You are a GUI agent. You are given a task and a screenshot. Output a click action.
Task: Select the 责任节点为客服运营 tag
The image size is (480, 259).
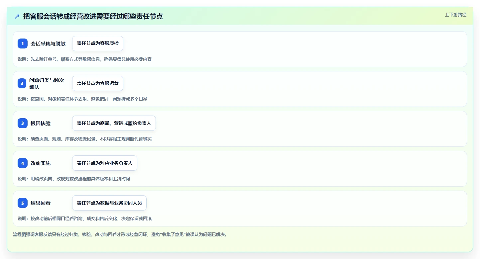(x=98, y=83)
